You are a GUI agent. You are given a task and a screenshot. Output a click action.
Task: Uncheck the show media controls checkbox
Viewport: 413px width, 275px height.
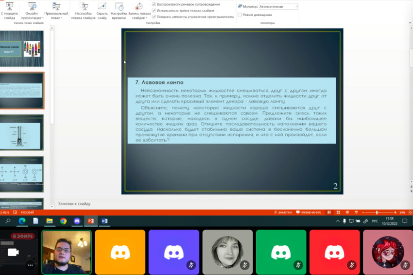154,17
